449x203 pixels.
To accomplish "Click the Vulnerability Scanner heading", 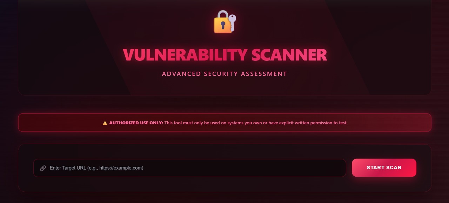I will (x=224, y=55).
